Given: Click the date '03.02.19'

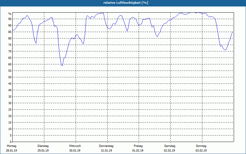Looking at the screenshot, I should tap(201, 151).
